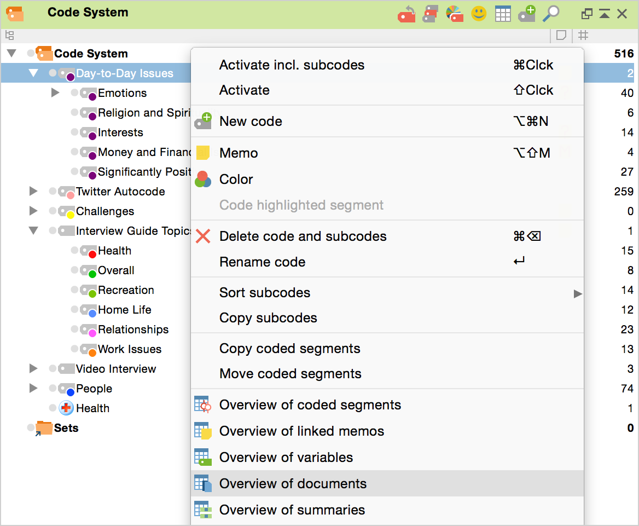Click the smiley emoticode icon
The width and height of the screenshot is (639, 526).
[479, 14]
